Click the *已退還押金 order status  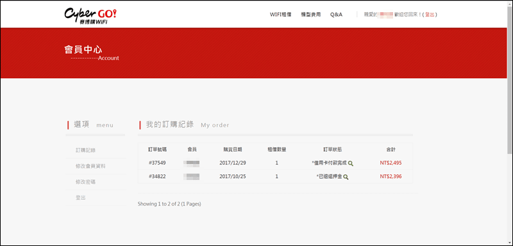(329, 177)
